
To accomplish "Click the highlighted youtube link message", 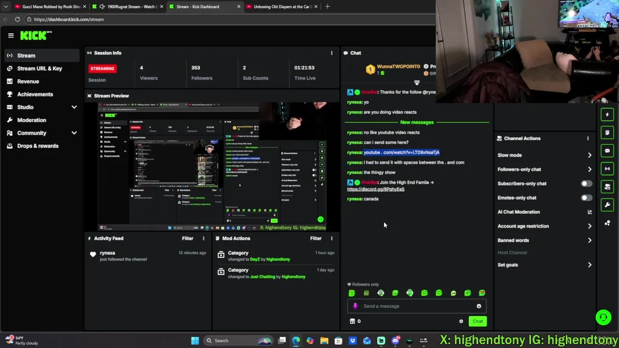I will [401, 152].
